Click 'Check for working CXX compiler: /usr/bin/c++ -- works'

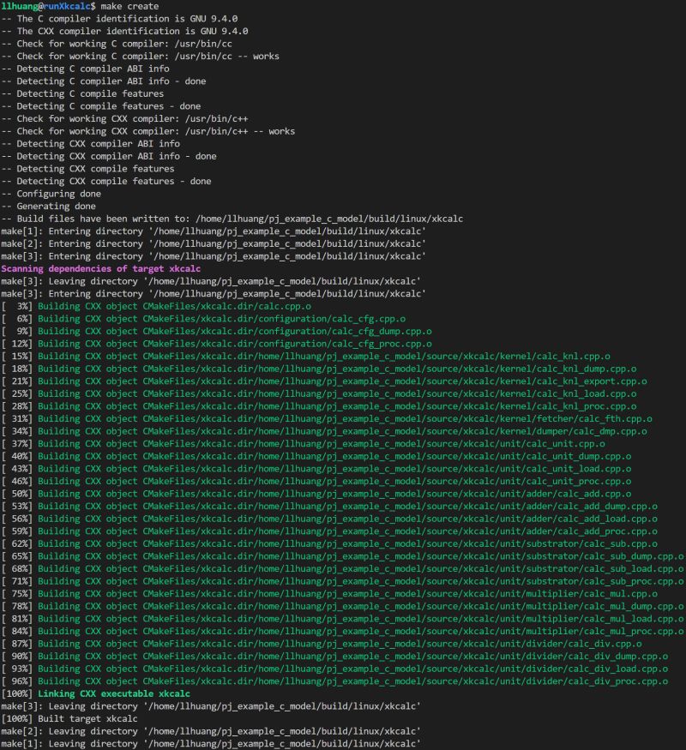click(x=147, y=131)
